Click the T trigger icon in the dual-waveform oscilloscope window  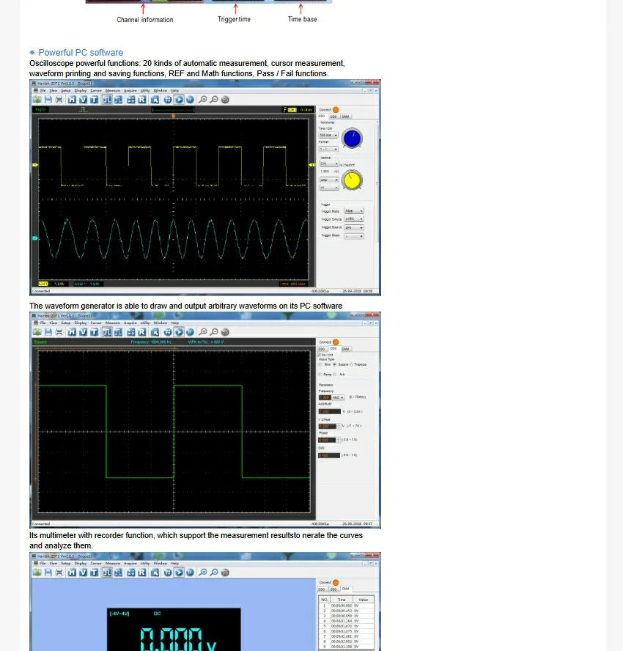click(94, 100)
